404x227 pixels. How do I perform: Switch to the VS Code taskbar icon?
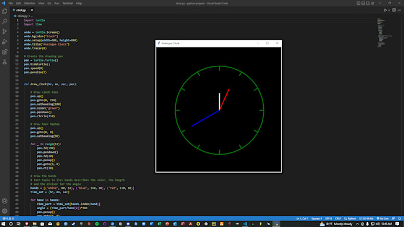(x=245, y=224)
